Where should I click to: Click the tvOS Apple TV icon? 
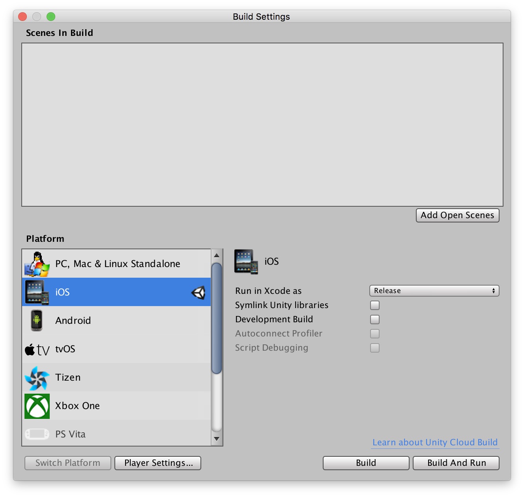(37, 349)
